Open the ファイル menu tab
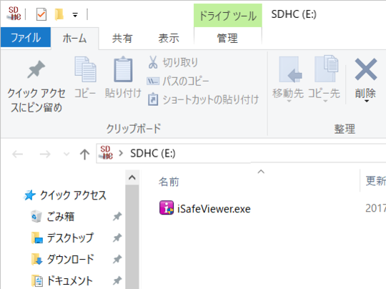 click(26, 37)
